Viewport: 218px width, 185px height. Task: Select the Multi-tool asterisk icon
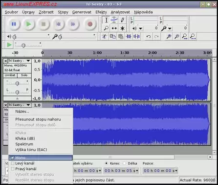(x=122, y=28)
